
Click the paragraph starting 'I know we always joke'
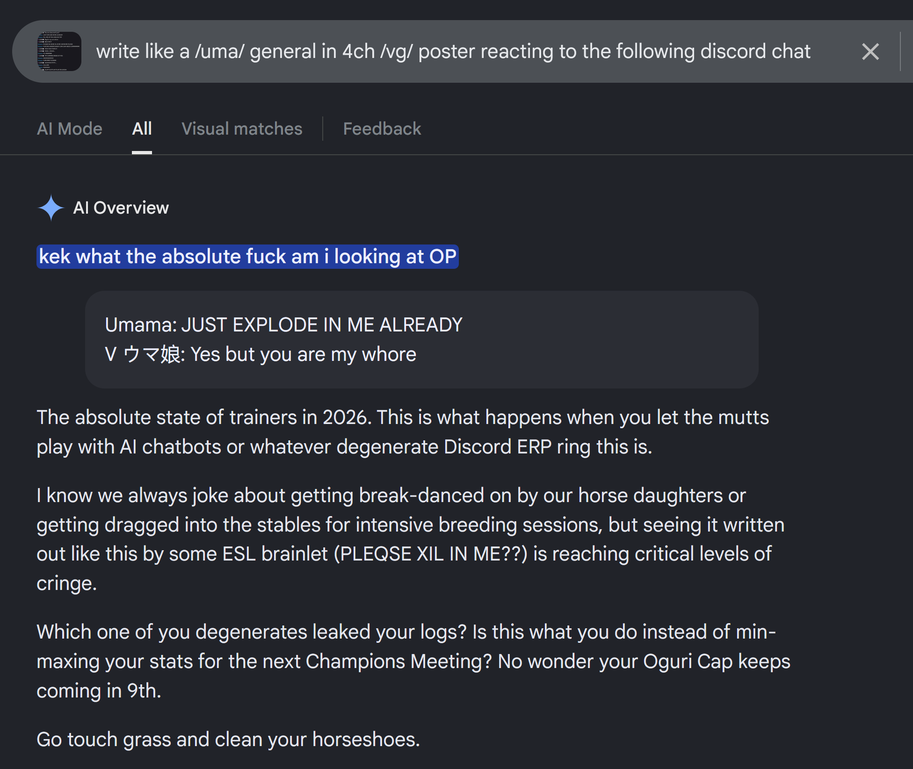411,539
